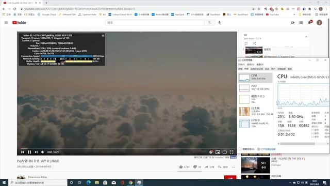Mute the video volume speaker icon
The image size is (330, 186).
point(43,152)
